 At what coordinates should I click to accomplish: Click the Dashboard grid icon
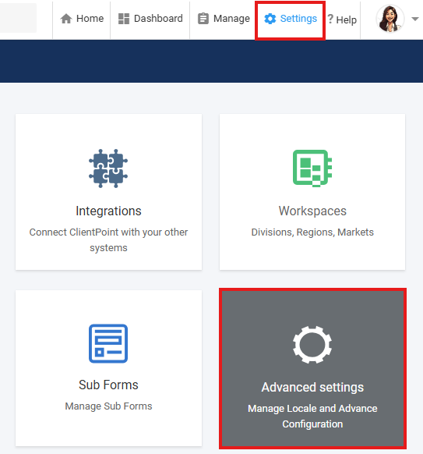point(124,19)
